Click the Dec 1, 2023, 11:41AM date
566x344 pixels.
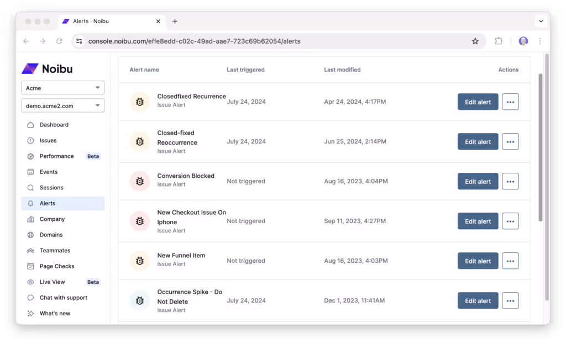click(x=354, y=300)
